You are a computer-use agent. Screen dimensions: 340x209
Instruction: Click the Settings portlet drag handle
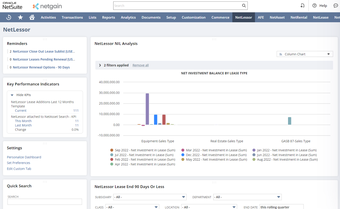tap(45, 143)
